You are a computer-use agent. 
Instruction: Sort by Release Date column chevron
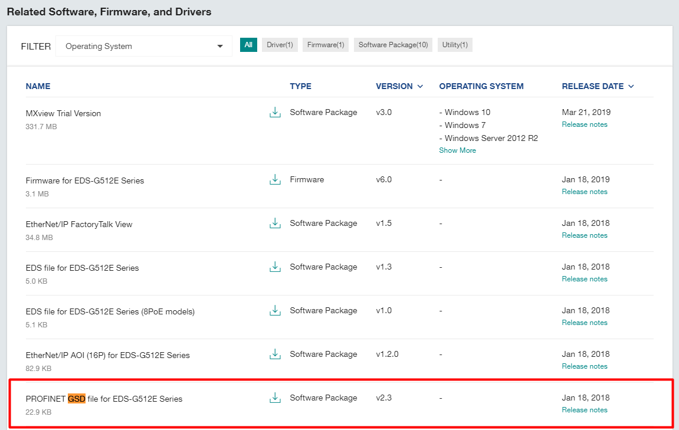(x=631, y=86)
